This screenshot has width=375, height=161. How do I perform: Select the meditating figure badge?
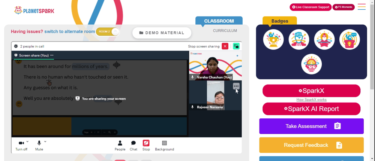pos(324,39)
